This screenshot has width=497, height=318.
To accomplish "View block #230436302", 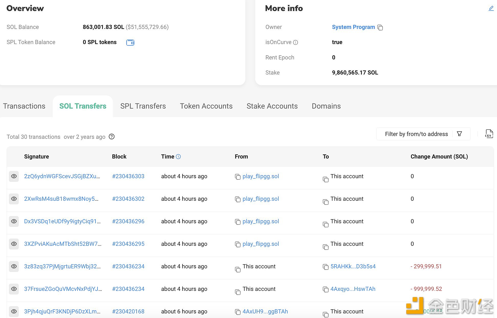I will pyautogui.click(x=128, y=199).
